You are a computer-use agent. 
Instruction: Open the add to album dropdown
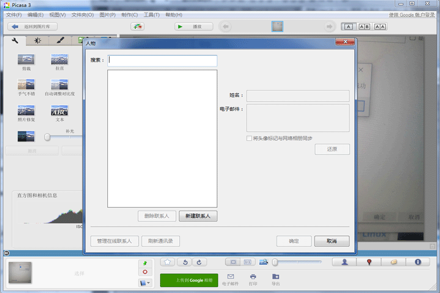[145, 283]
